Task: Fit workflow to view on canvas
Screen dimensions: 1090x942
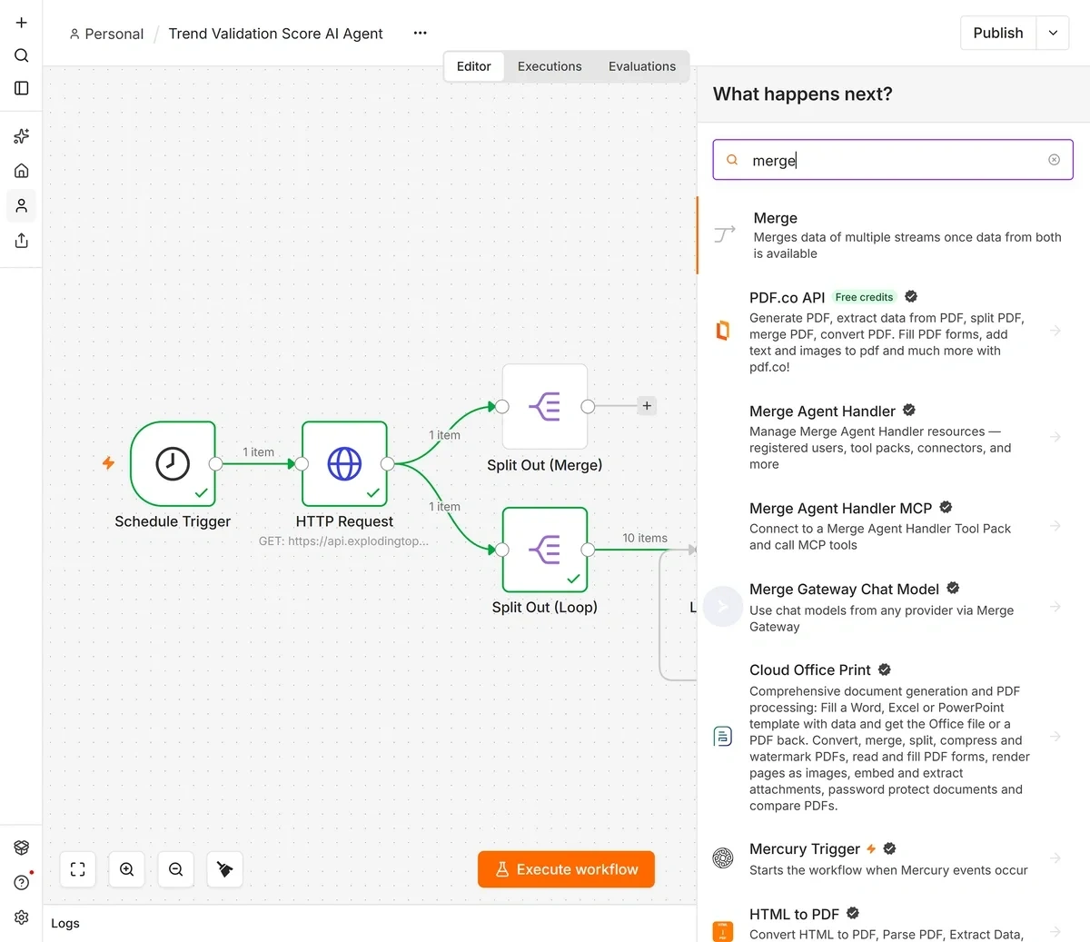Action: click(78, 869)
